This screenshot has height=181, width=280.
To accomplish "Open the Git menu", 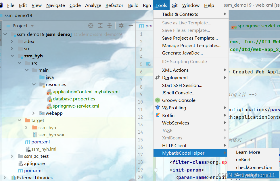I will [x=174, y=5].
